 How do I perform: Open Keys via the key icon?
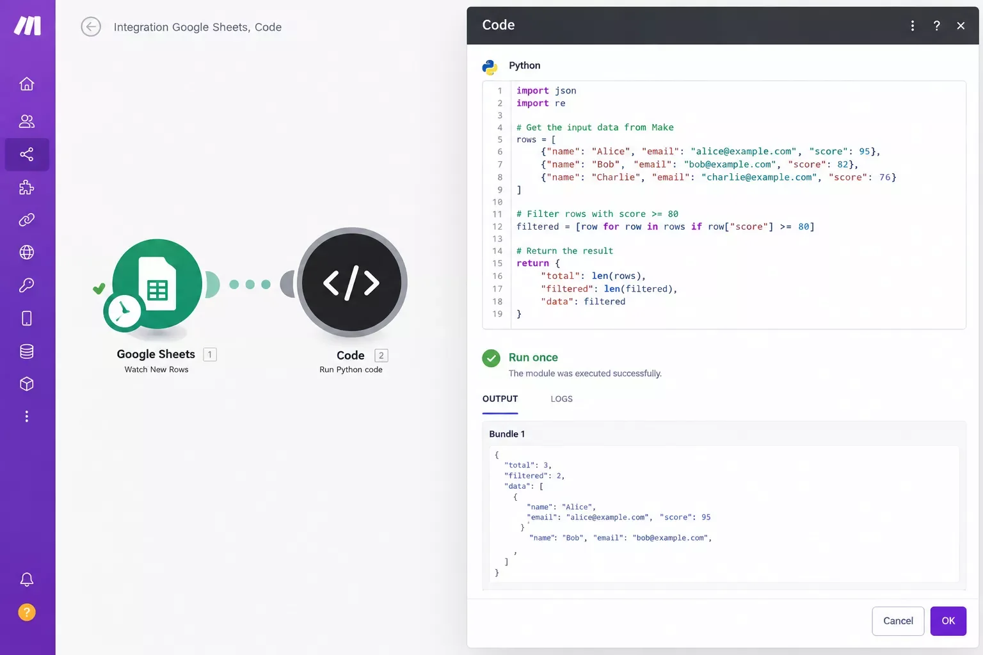pyautogui.click(x=27, y=285)
